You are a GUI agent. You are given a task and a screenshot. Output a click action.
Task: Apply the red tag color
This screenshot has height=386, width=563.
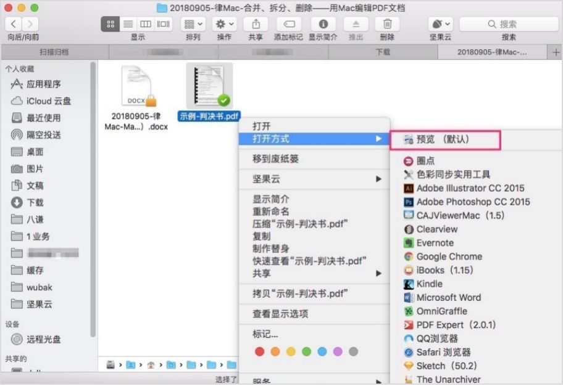tap(260, 351)
